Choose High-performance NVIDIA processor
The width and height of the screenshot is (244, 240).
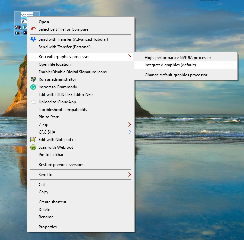(x=178, y=58)
